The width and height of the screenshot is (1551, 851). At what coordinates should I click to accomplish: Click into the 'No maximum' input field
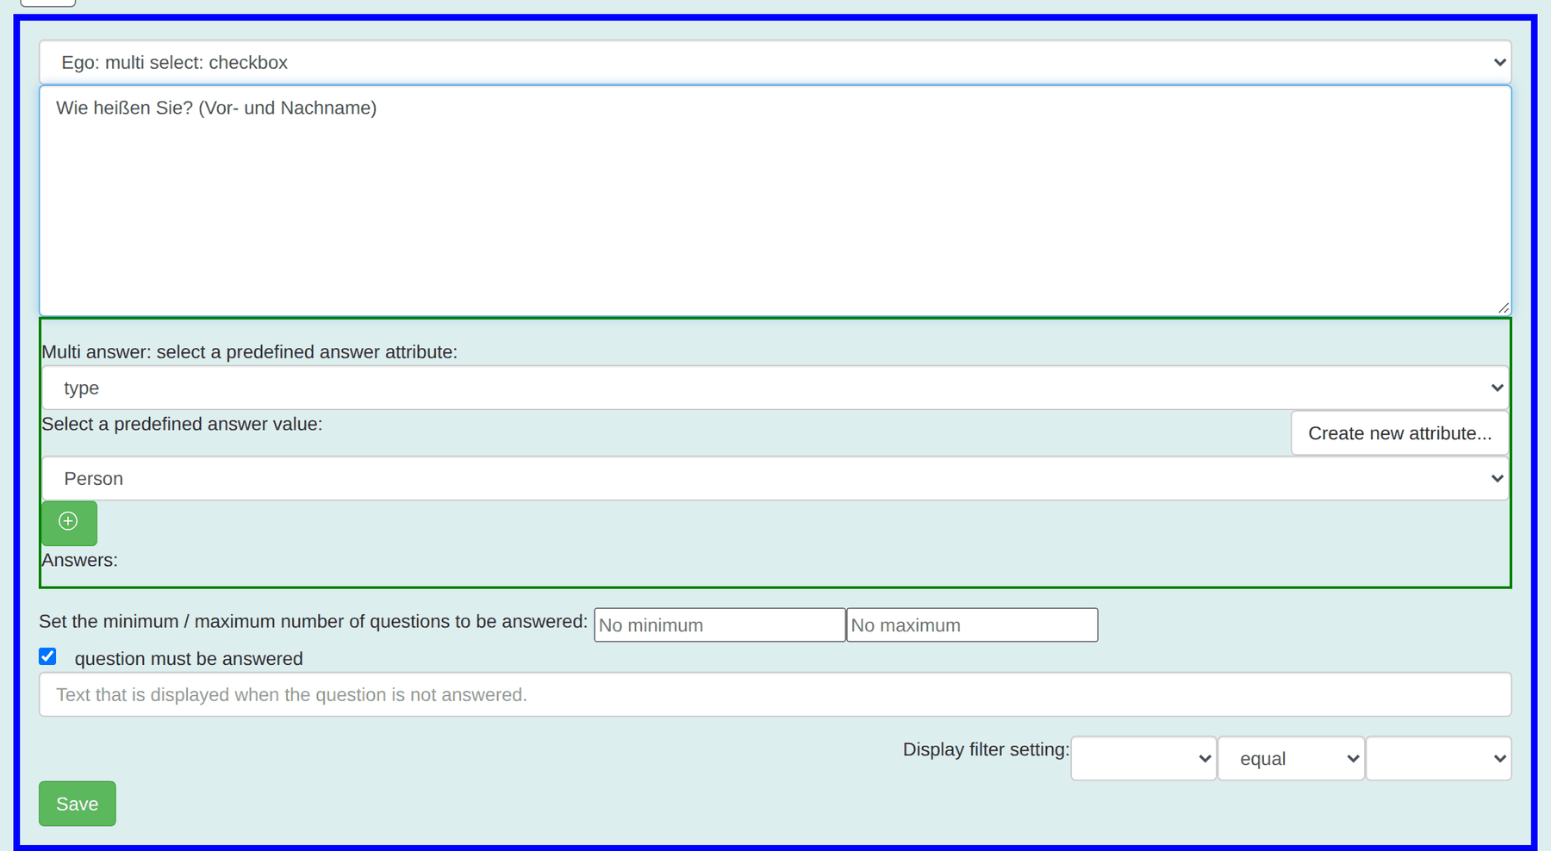click(x=972, y=625)
